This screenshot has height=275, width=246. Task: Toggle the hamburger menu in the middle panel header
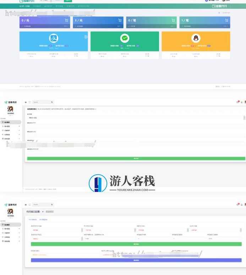coord(26,102)
